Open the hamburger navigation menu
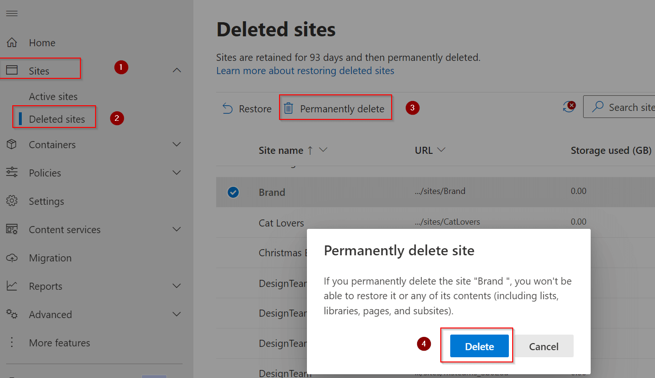655x378 pixels. (12, 13)
